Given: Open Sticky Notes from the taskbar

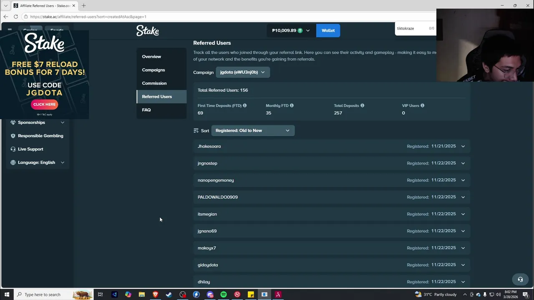Looking at the screenshot, I should [x=251, y=295].
